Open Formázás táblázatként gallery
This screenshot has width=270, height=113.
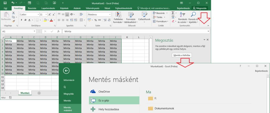pyautogui.click(x=131, y=18)
